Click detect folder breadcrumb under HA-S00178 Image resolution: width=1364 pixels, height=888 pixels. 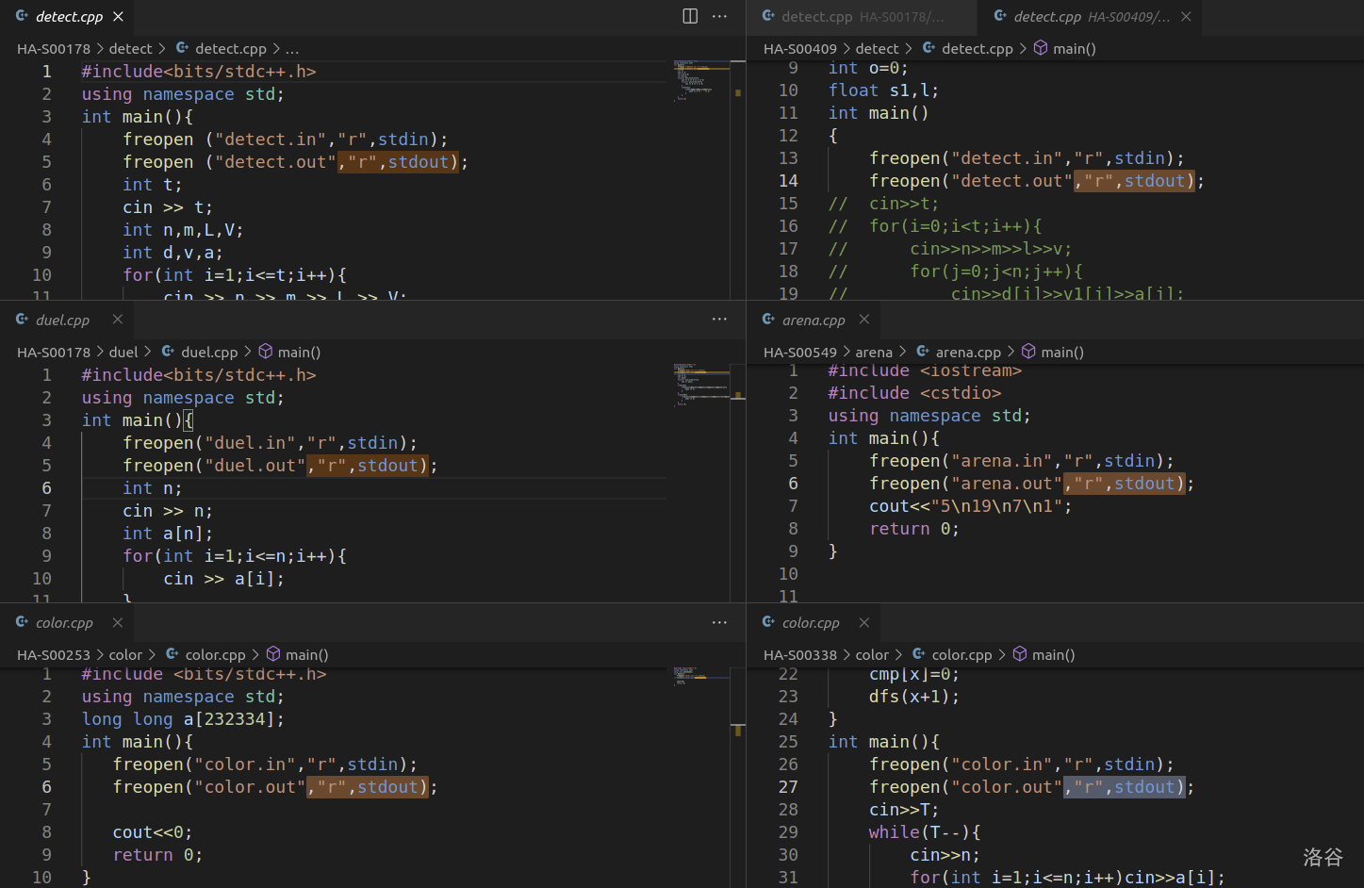(130, 49)
